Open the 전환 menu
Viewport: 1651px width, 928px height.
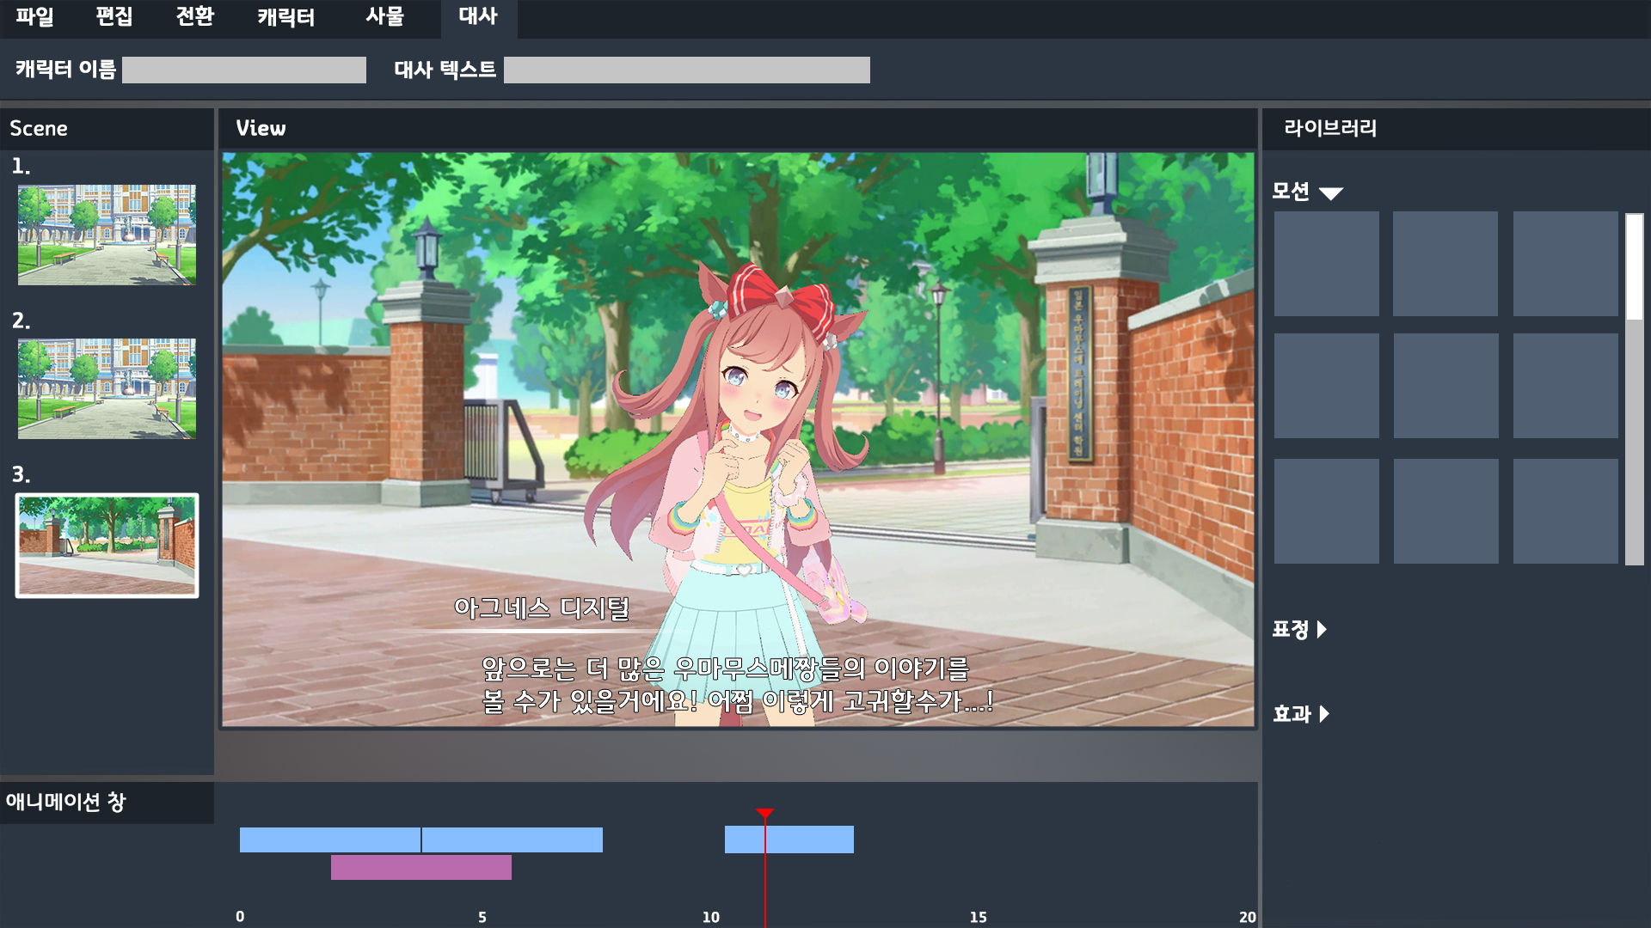click(194, 16)
